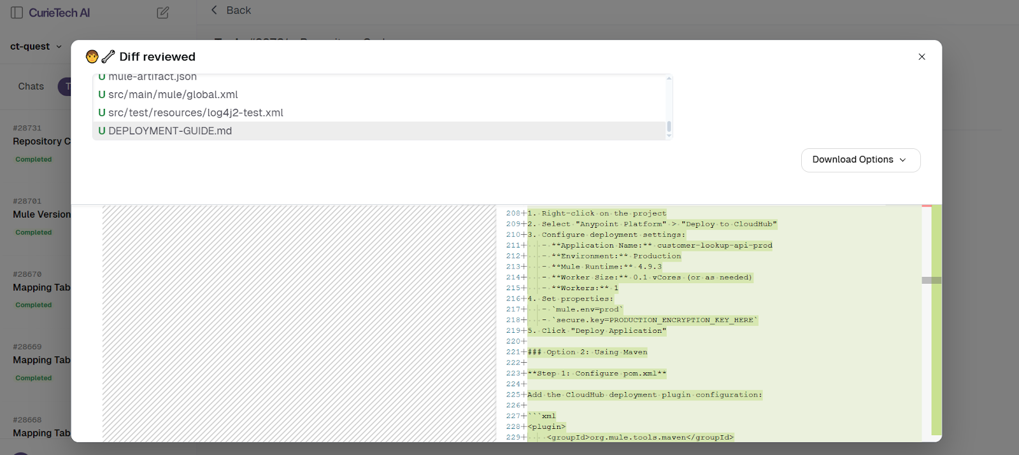Select src/main/mule/global.xml file
This screenshot has height=455, width=1019.
click(x=380, y=95)
